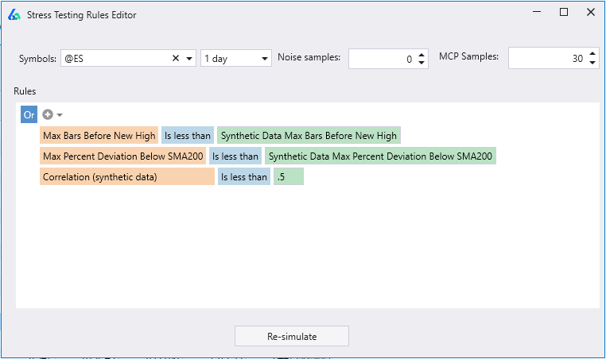Click the MCP Samples: label
This screenshot has height=359, width=606.
(468, 56)
